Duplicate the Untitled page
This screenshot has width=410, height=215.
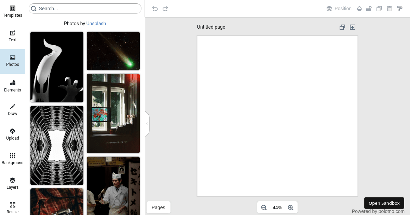pos(342,27)
